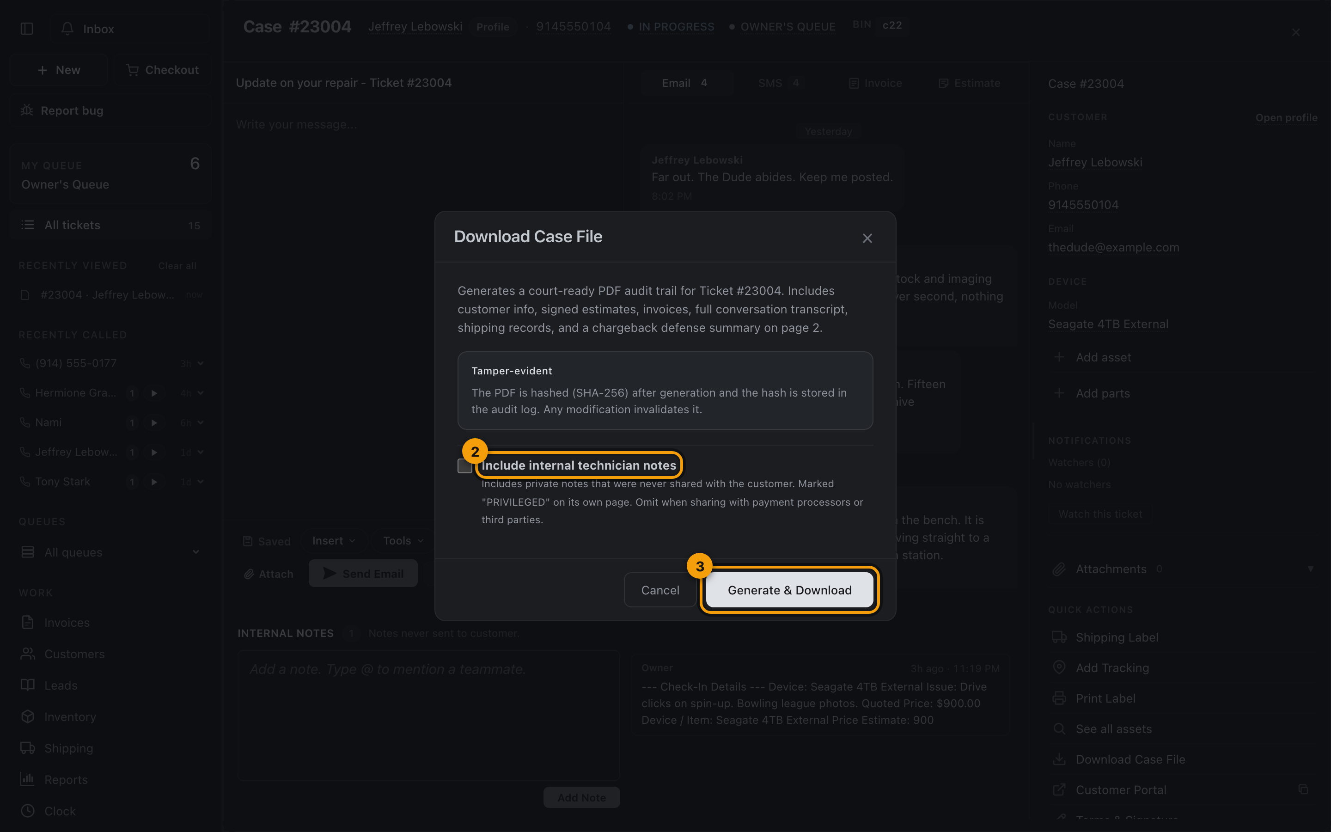Switch to Estimate tab
This screenshot has width=1331, height=832.
[969, 83]
